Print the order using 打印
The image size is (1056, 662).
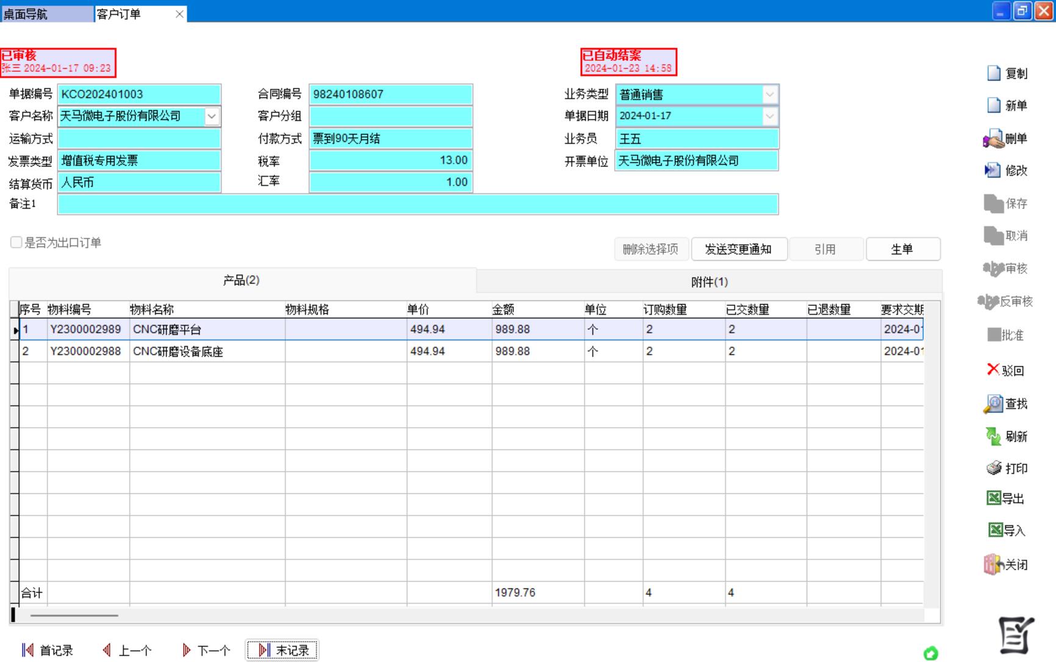(x=994, y=468)
